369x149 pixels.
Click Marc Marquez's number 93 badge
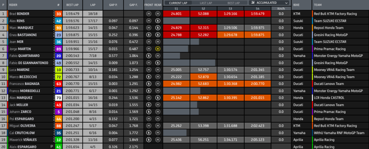[x=58, y=28]
